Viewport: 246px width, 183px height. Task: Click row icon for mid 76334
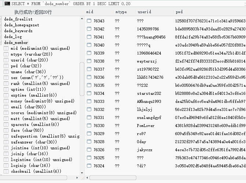coord(89,93)
